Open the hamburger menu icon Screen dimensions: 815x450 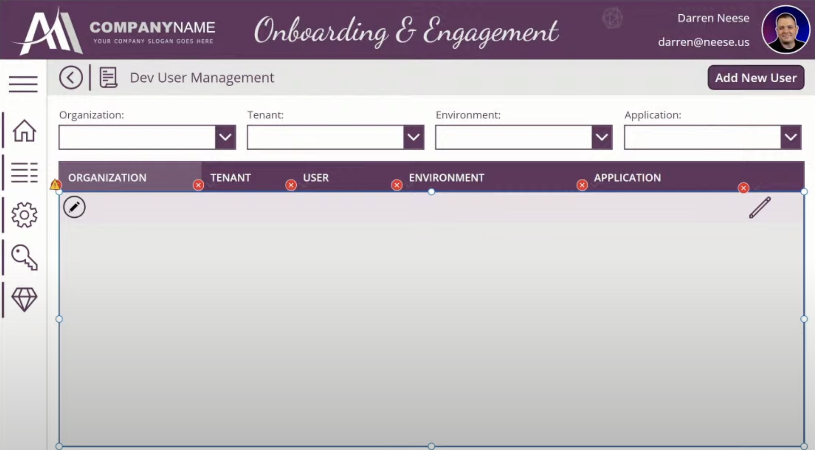[23, 84]
